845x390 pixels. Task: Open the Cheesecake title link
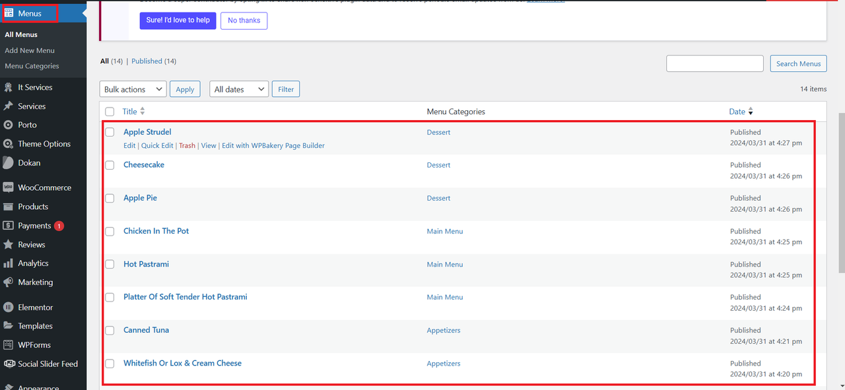[144, 165]
